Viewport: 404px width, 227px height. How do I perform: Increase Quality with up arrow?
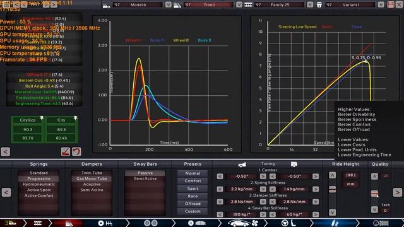374,177
